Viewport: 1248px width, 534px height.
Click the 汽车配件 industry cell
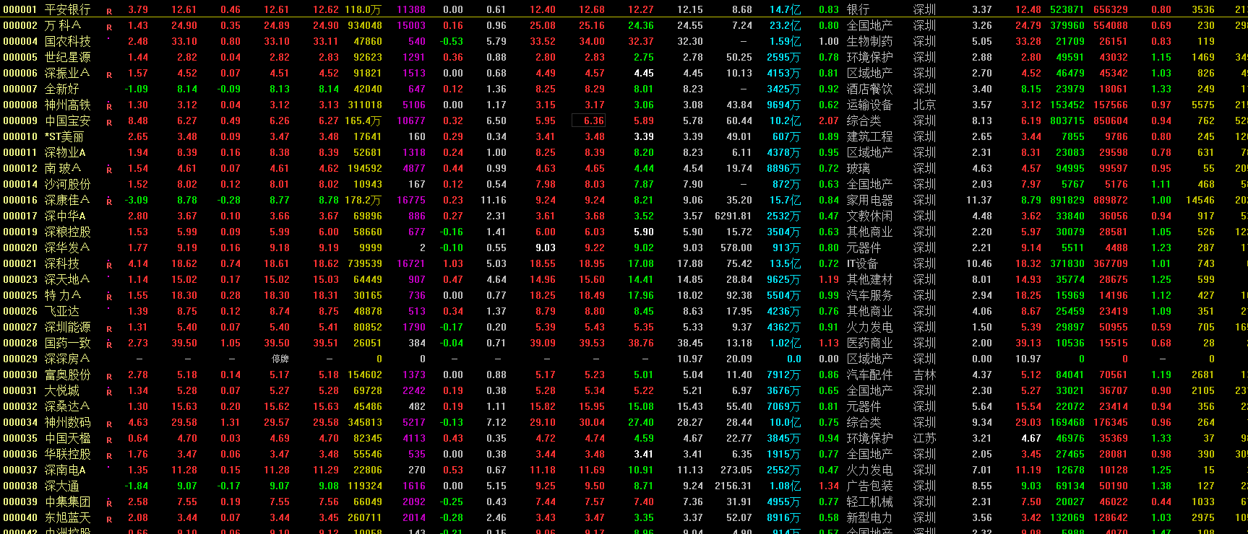coord(869,375)
